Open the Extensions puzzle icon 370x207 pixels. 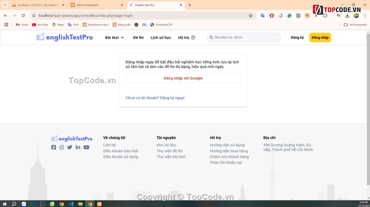click(325, 16)
